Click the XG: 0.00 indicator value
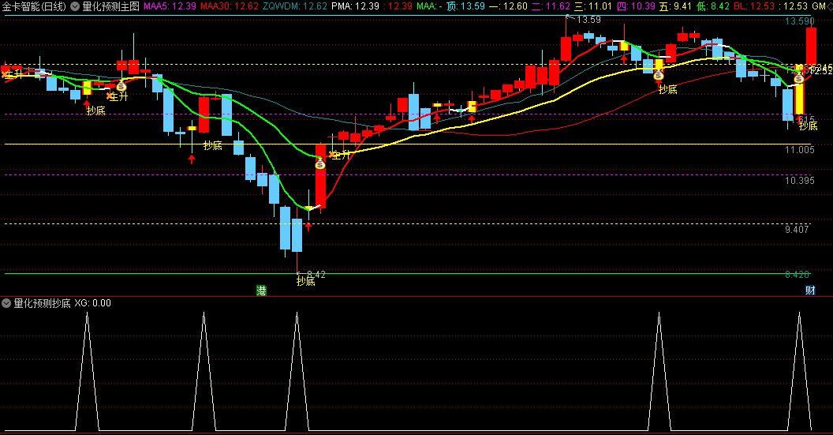This screenshot has height=435, width=833. (x=92, y=303)
